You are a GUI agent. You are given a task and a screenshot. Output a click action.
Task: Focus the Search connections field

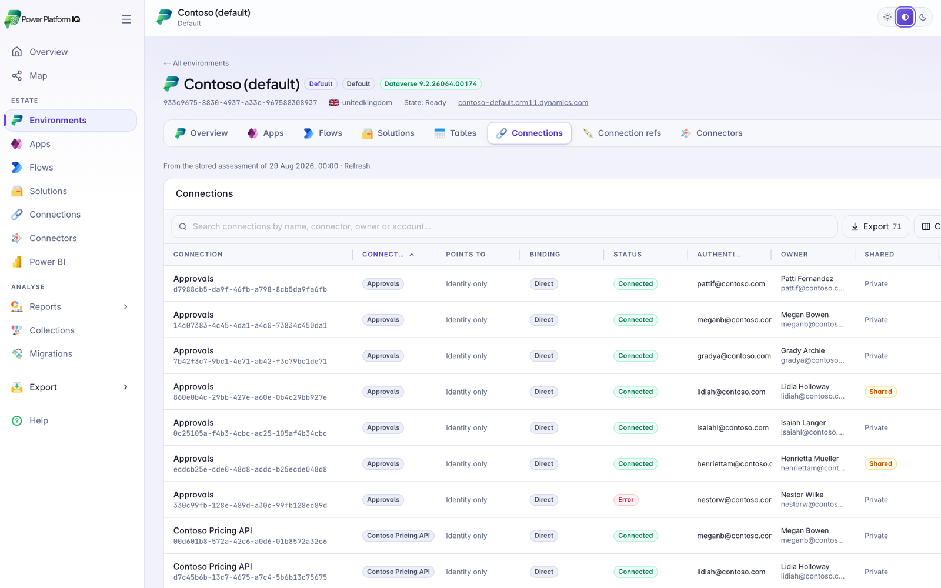[x=504, y=226]
